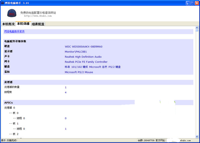Click the 电脑配件详细参数 heading
This screenshot has width=200, height=143.
[x=15, y=41]
